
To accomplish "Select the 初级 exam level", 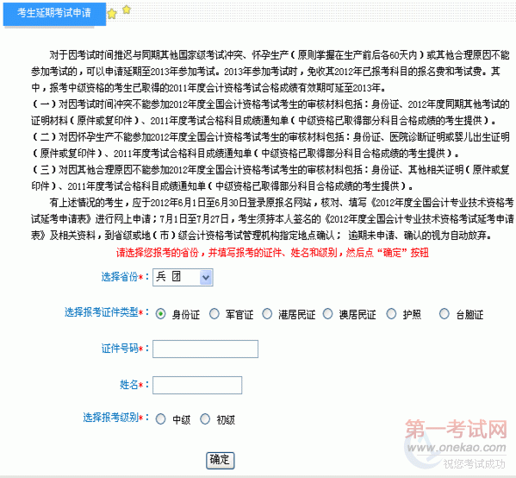I will pyautogui.click(x=205, y=419).
